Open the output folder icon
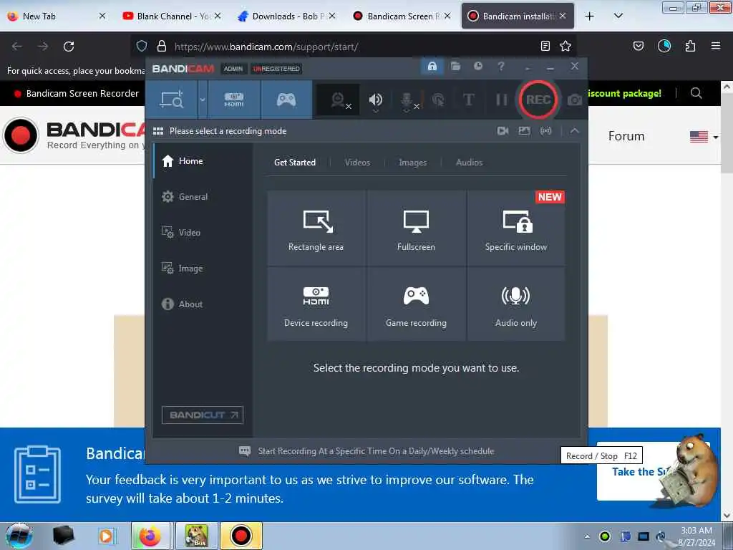Screen dimensions: 733x550 (455, 66)
